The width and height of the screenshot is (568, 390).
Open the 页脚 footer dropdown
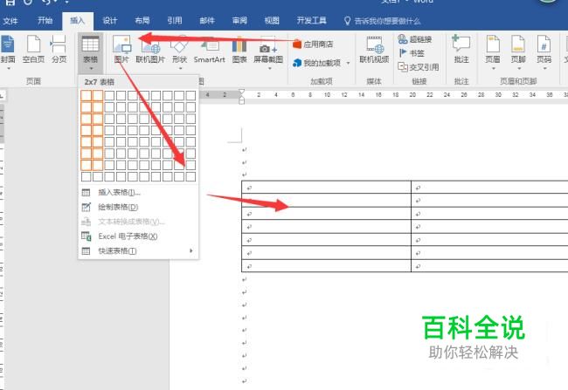518,53
